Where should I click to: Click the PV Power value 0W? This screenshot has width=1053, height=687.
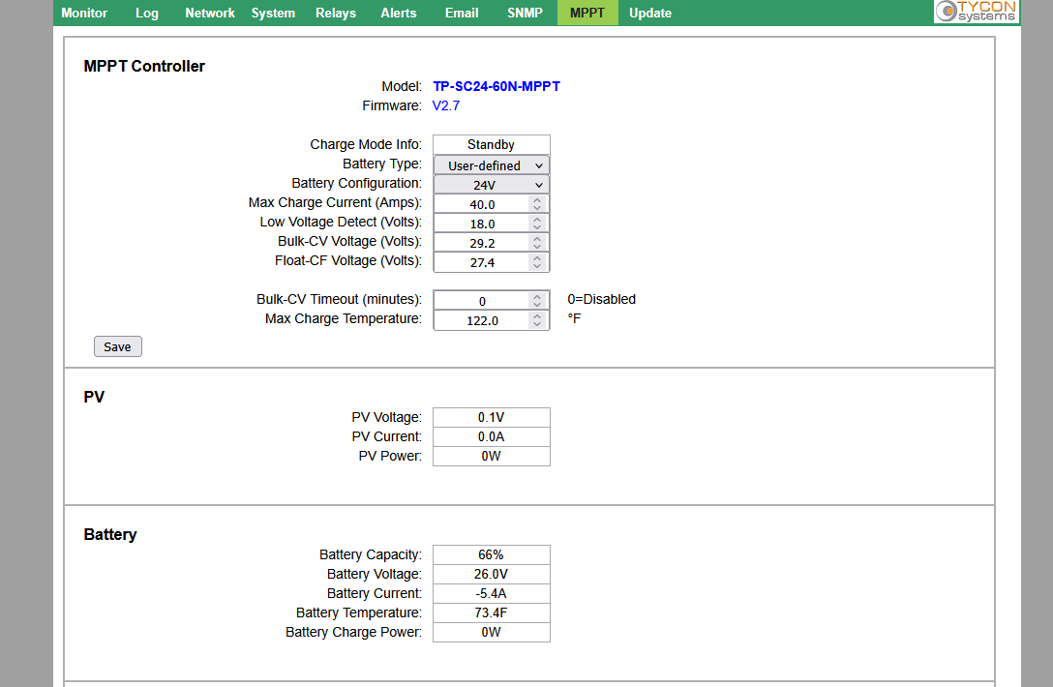click(492, 456)
